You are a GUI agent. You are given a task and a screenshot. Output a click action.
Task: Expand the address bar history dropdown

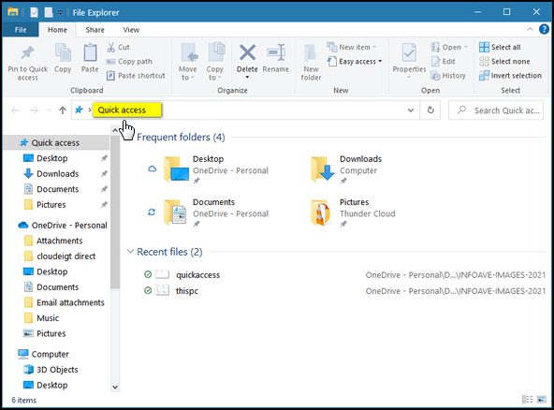[x=411, y=110]
